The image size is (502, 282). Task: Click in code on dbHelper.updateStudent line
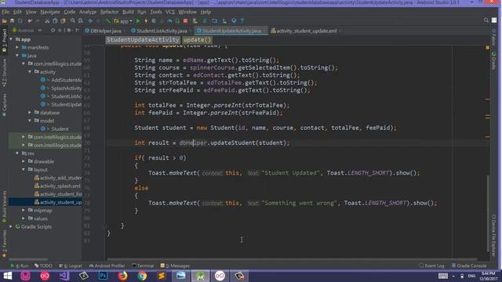[x=212, y=143]
